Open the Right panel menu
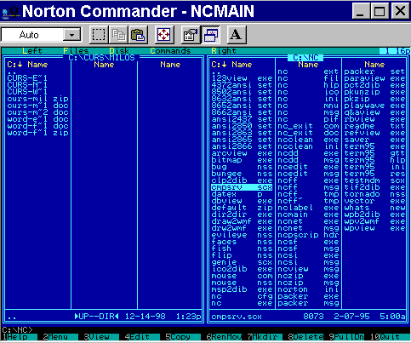The height and width of the screenshot is (343, 411). 224,51
